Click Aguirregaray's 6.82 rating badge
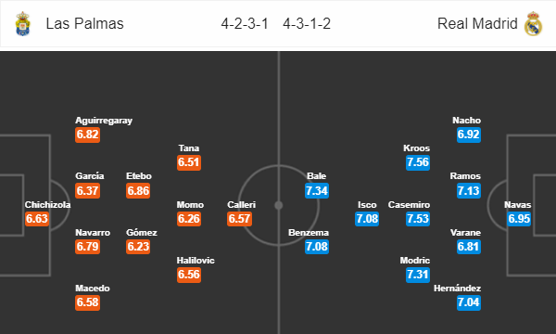 point(87,135)
